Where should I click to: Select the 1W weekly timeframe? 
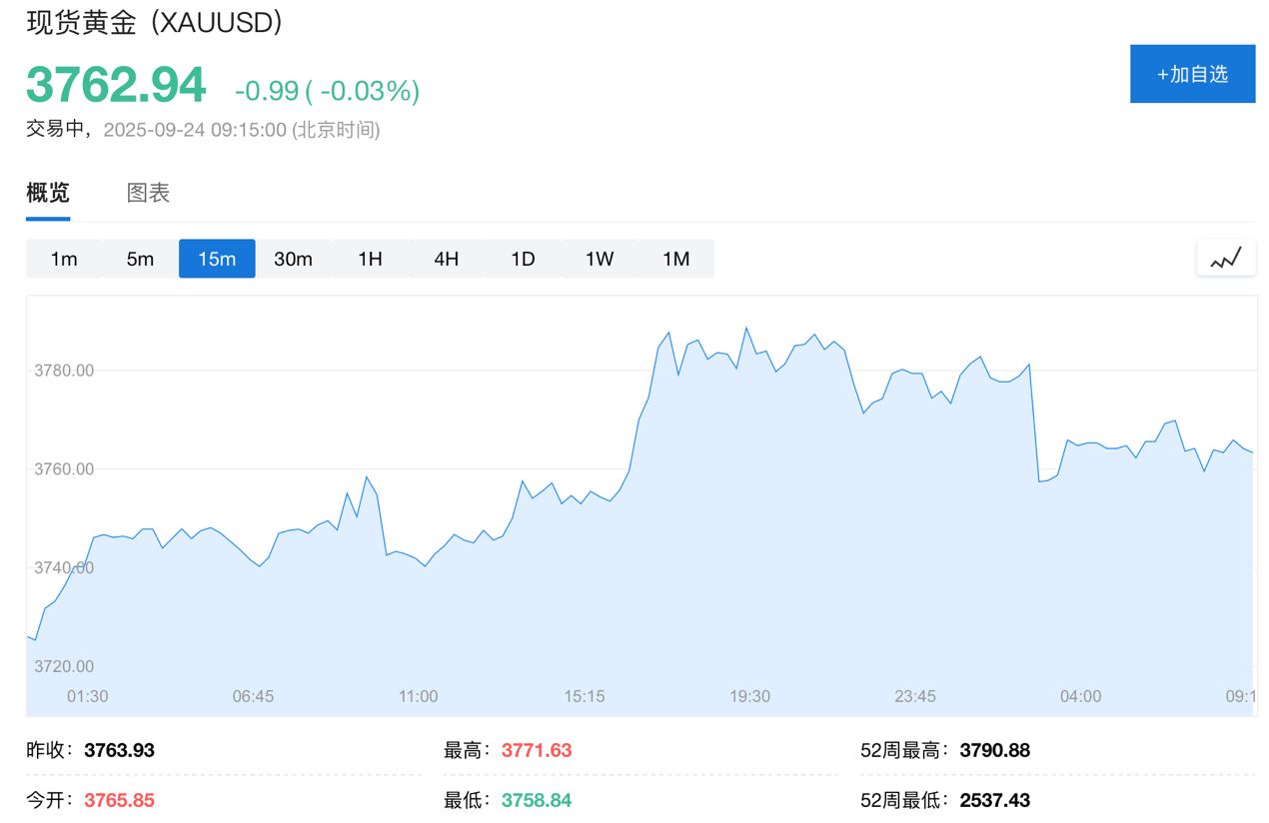pos(599,259)
